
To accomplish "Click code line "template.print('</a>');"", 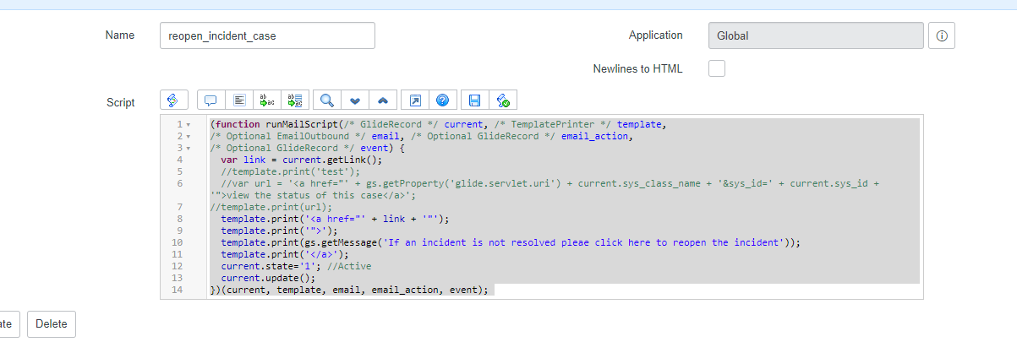I will click(284, 254).
